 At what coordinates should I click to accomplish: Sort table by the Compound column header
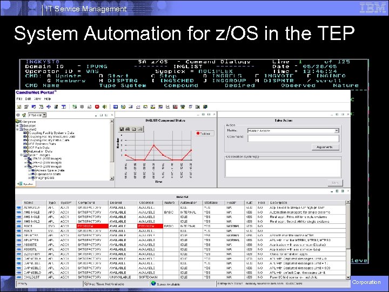coord(92,203)
